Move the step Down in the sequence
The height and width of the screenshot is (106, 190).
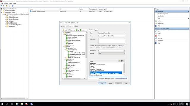click(82, 30)
